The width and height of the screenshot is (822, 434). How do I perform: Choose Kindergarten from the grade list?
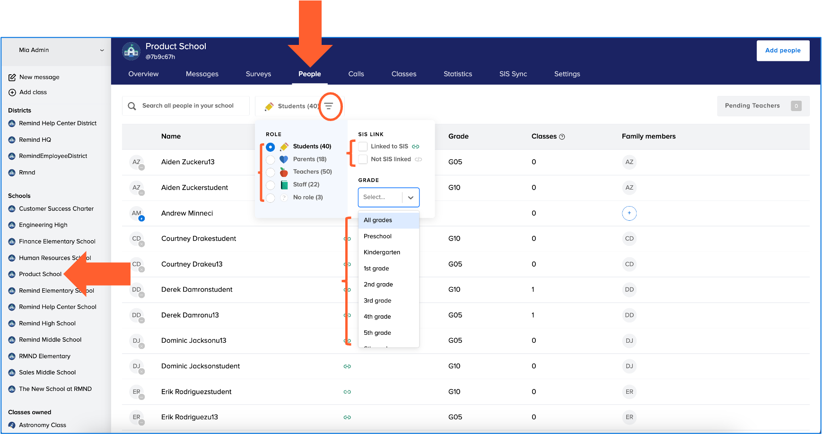(382, 252)
